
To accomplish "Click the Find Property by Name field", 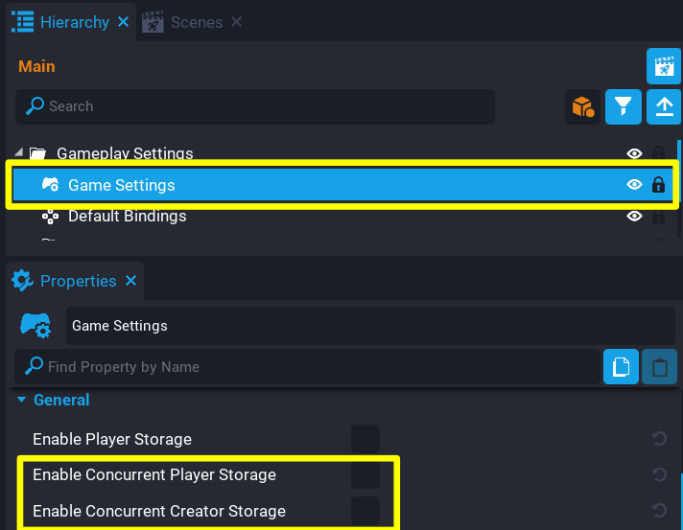I will coord(317,367).
